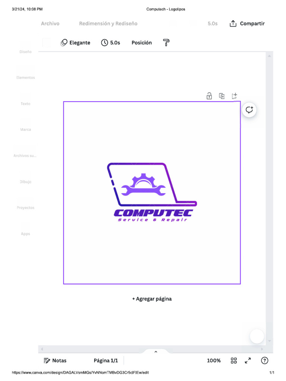Image resolution: width=286 pixels, height=381 pixels.
Task: Open the Notas panel
Action: tap(55, 361)
